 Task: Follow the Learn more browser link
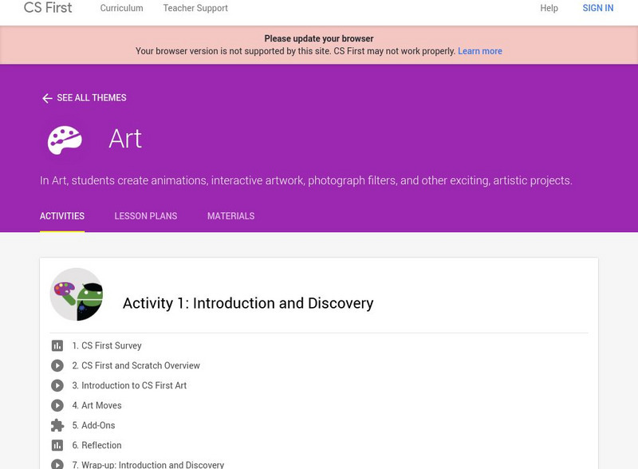[480, 51]
